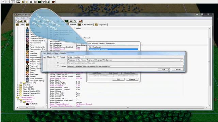The width and height of the screenshot is (218, 122).
Task: Select the Flare ability row
Action: pos(31,45)
